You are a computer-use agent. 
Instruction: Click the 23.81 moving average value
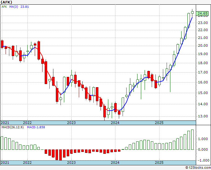25,7
